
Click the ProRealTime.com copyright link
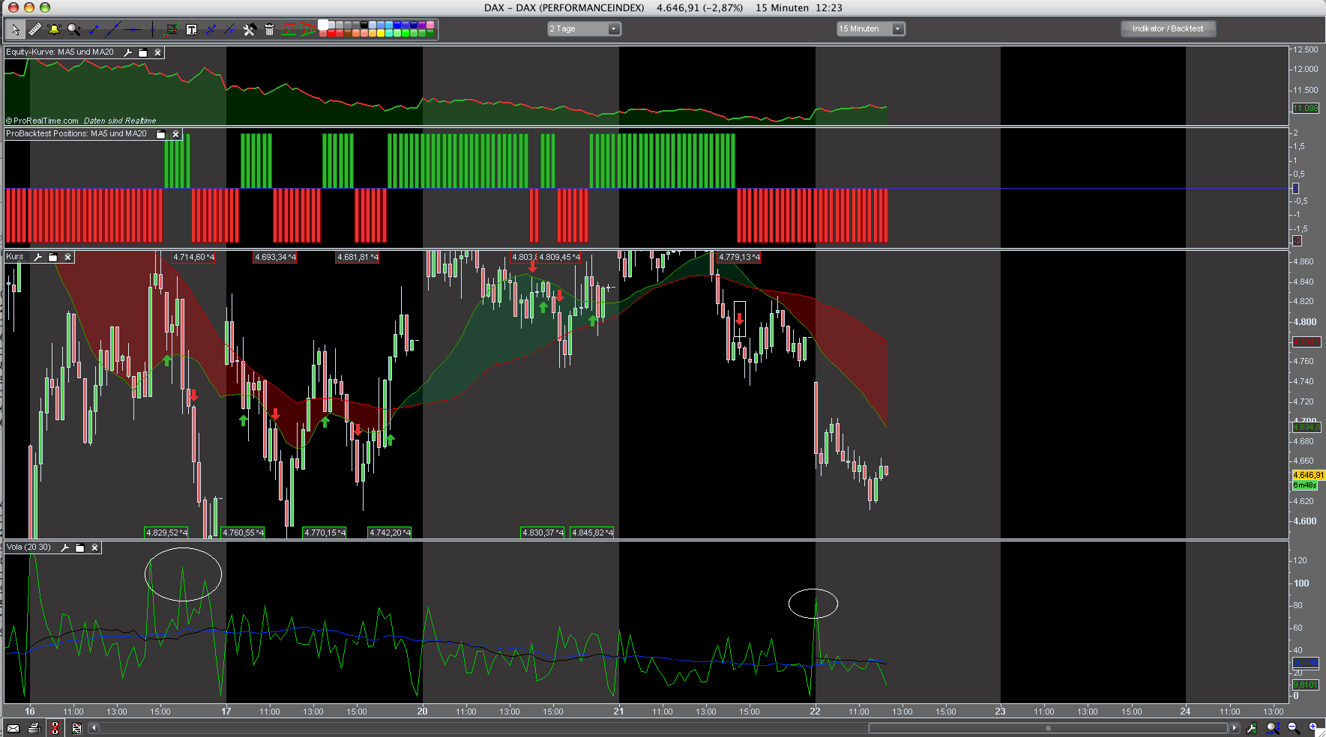[42, 121]
